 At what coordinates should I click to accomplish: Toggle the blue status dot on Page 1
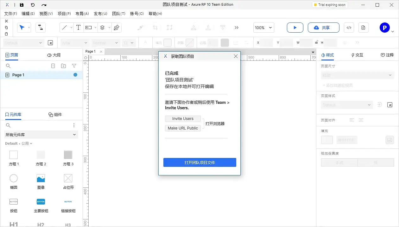75,75
